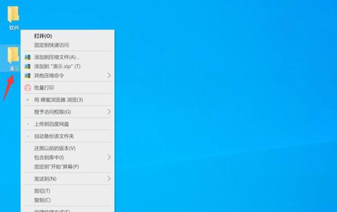This screenshot has width=337, height=212.
Task: Click the small icon beside 自动备份该文件夹
Action: point(28,136)
